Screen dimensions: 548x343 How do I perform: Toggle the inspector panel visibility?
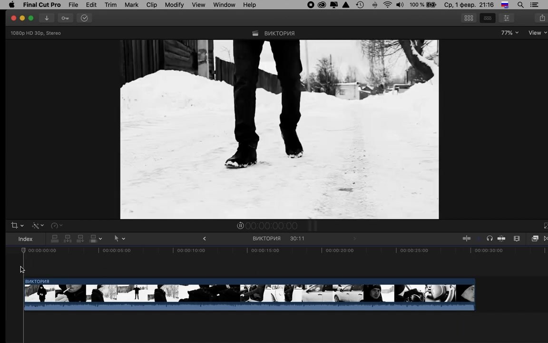click(506, 18)
